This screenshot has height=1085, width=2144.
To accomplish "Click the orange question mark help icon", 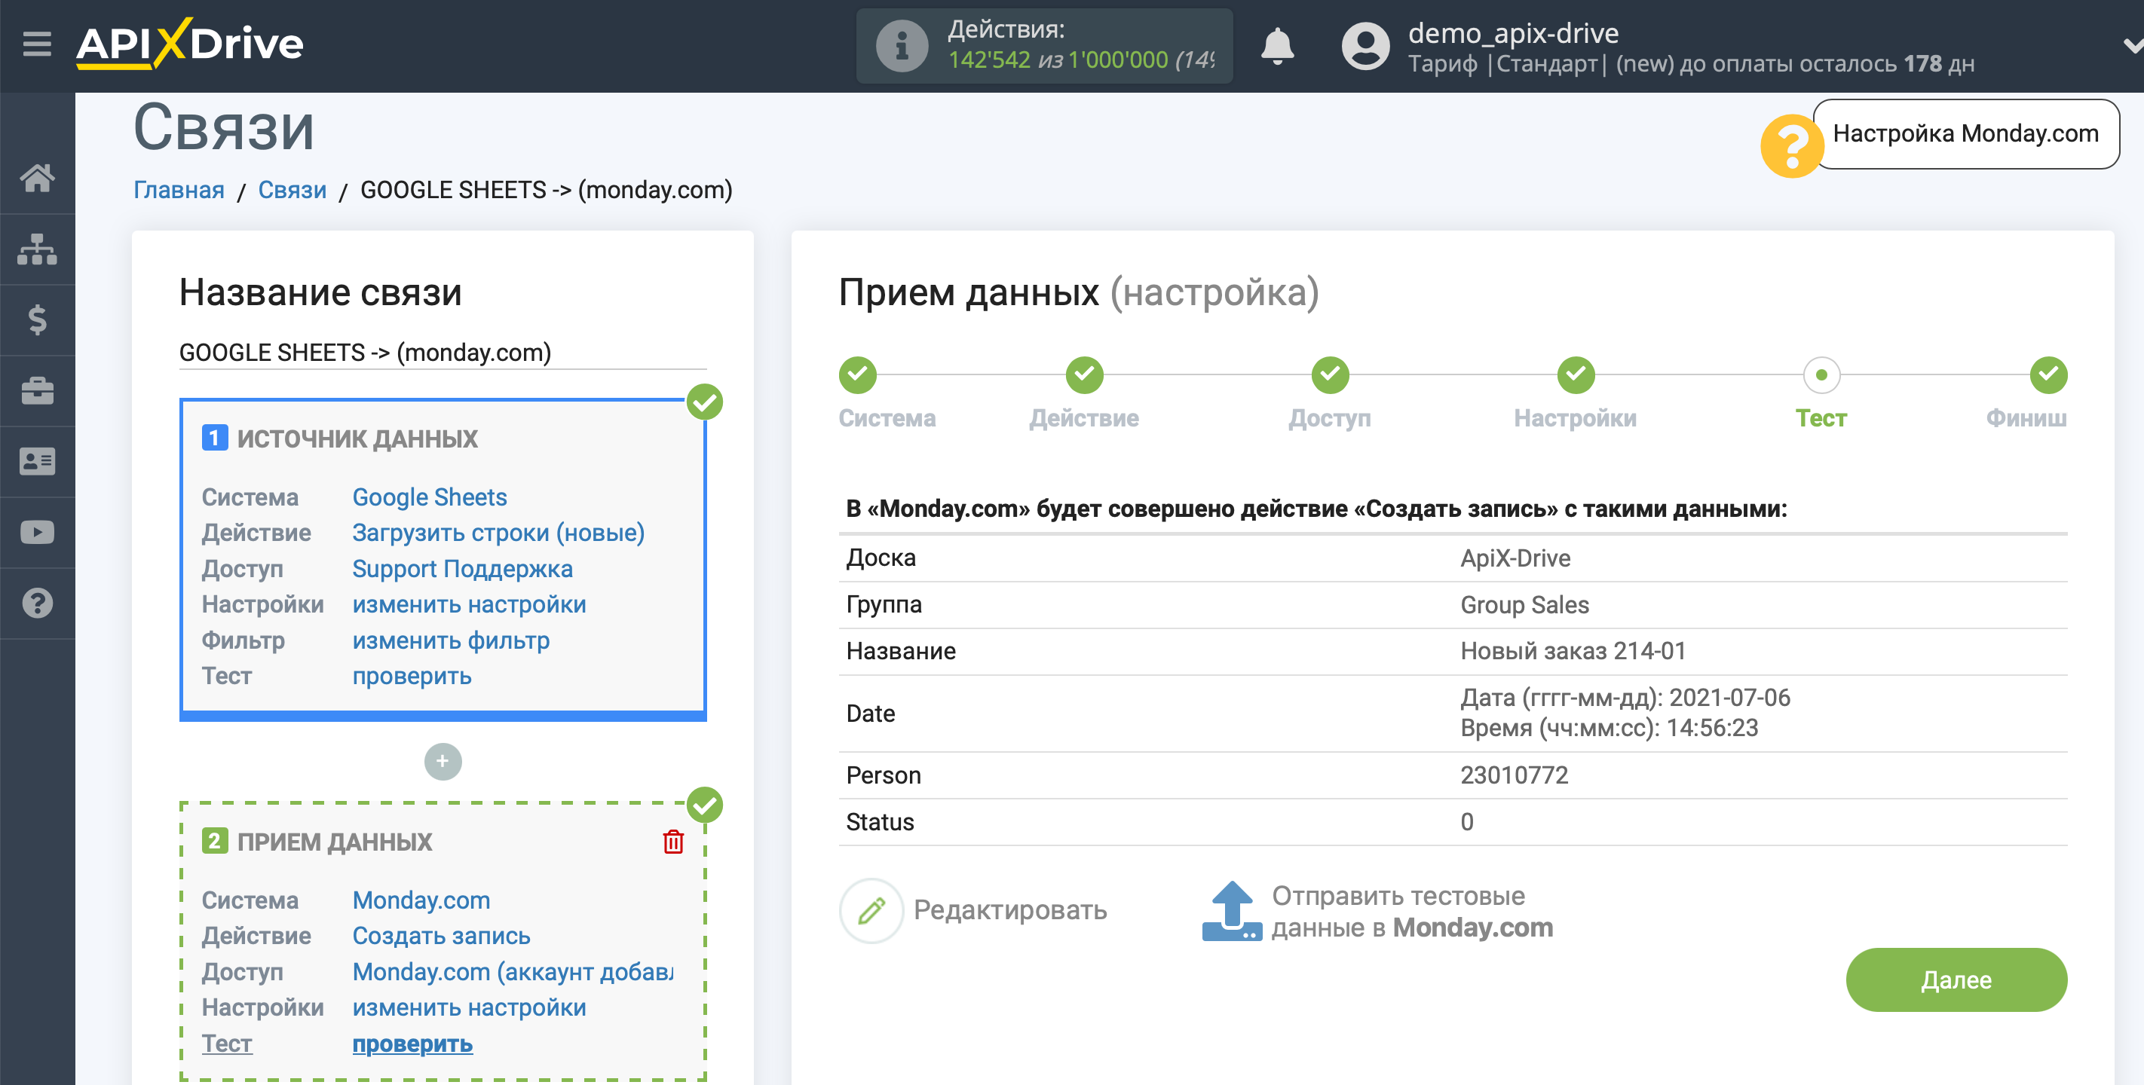I will point(1792,146).
